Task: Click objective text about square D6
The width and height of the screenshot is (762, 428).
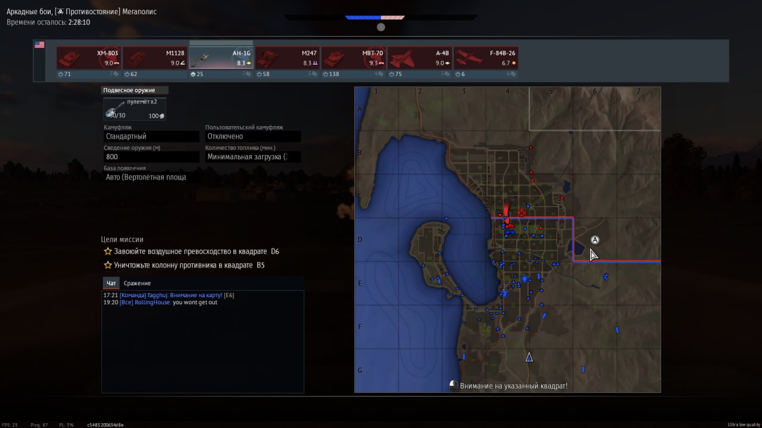Action: pyautogui.click(x=196, y=251)
